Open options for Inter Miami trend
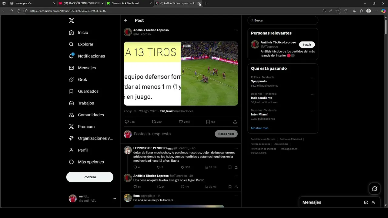This screenshot has height=218, width=388. (313, 111)
